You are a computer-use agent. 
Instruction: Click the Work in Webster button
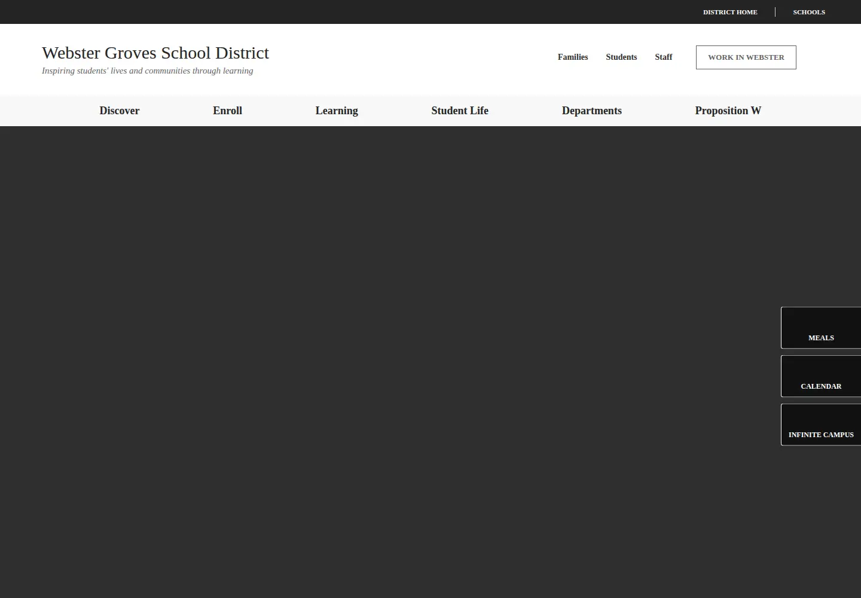pos(746,57)
